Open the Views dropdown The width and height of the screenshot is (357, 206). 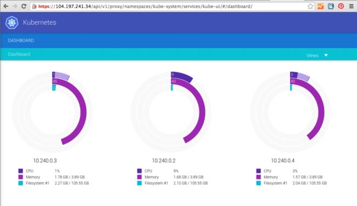[317, 55]
